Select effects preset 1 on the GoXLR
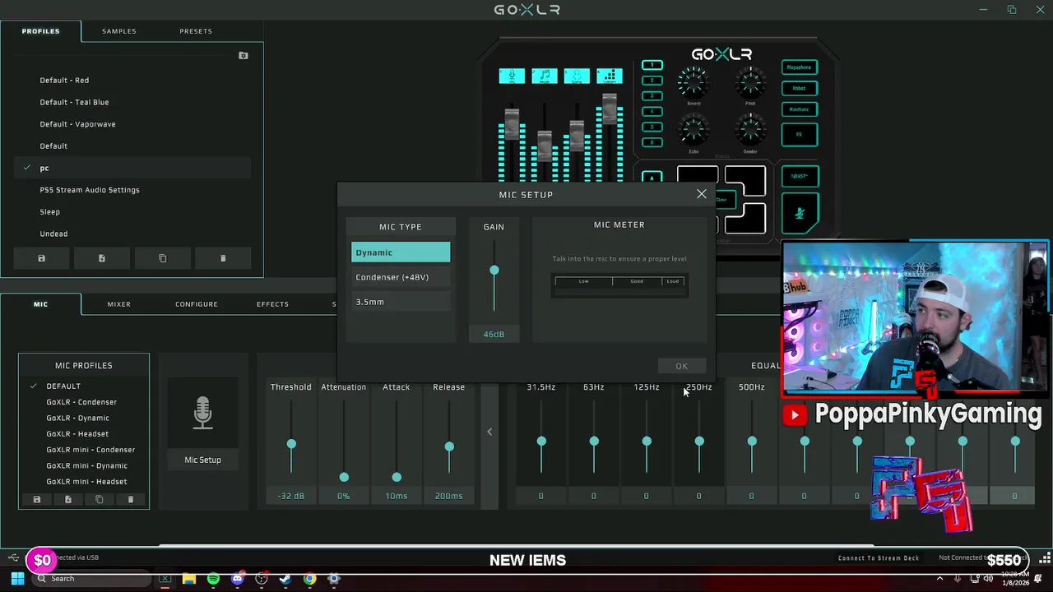1053x592 pixels. [652, 65]
